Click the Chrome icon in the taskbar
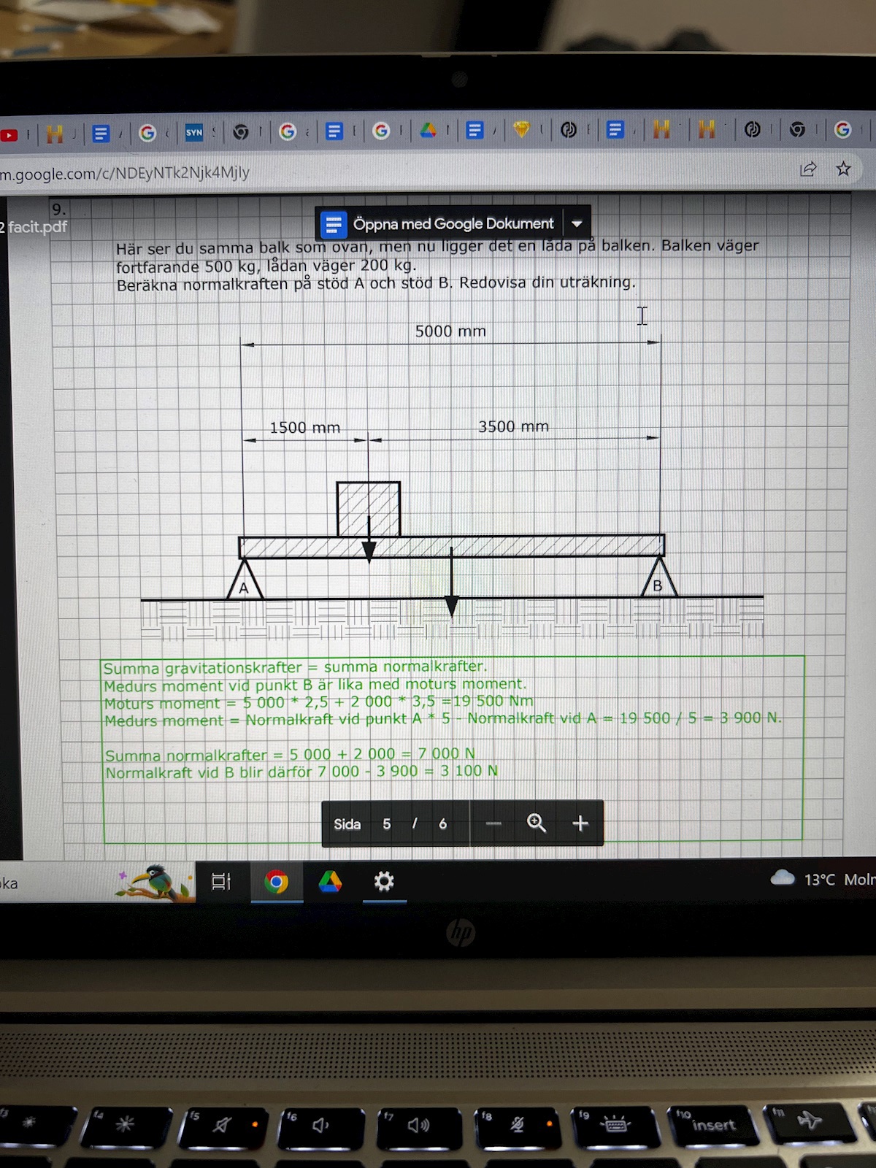 point(276,882)
